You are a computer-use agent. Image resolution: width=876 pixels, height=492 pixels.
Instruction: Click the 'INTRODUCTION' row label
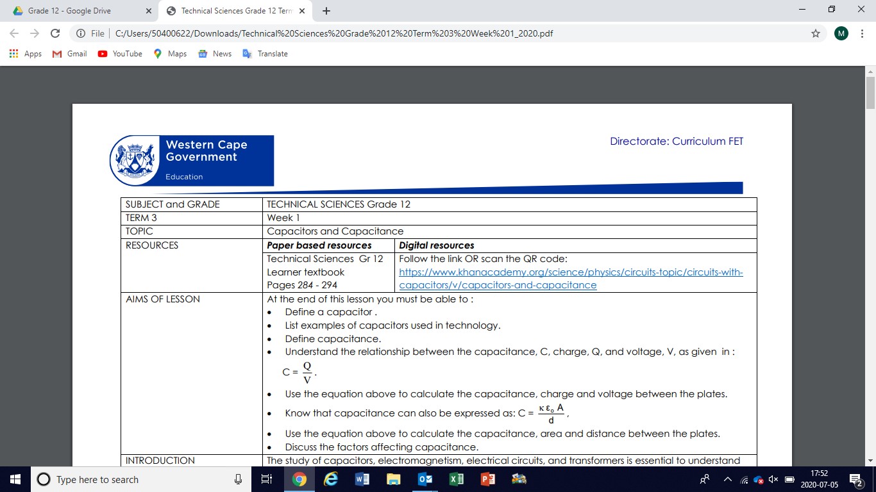[x=160, y=461]
